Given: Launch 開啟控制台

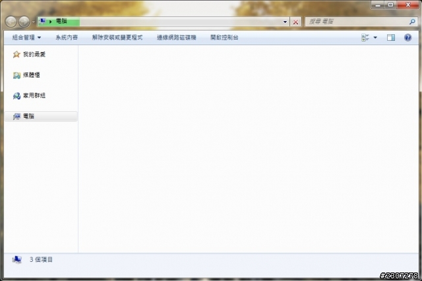Looking at the screenshot, I should [x=224, y=38].
